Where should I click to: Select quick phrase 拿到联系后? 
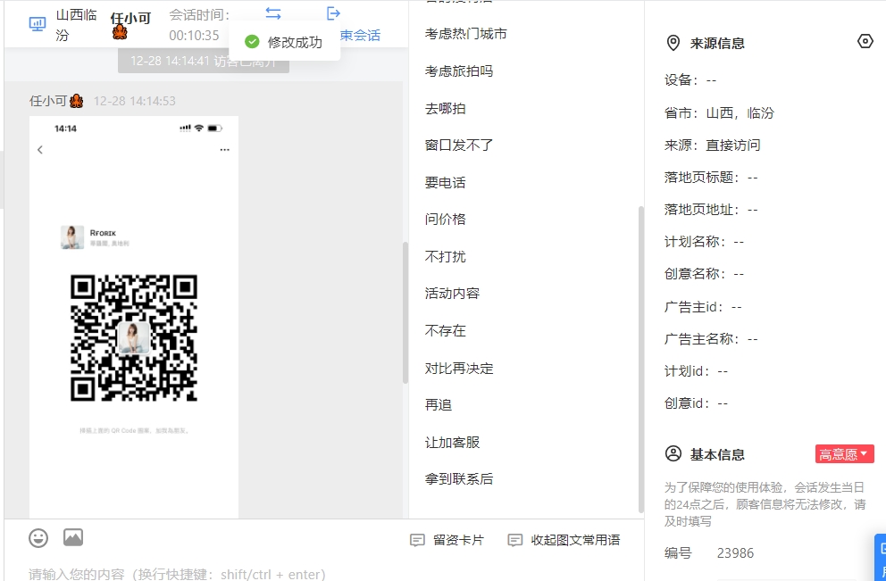coord(459,478)
